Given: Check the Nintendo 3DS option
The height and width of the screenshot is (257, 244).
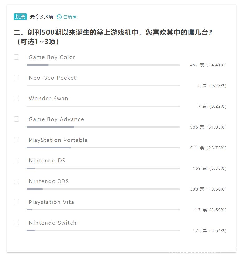Looking at the screenshot, I should click(x=16, y=181).
